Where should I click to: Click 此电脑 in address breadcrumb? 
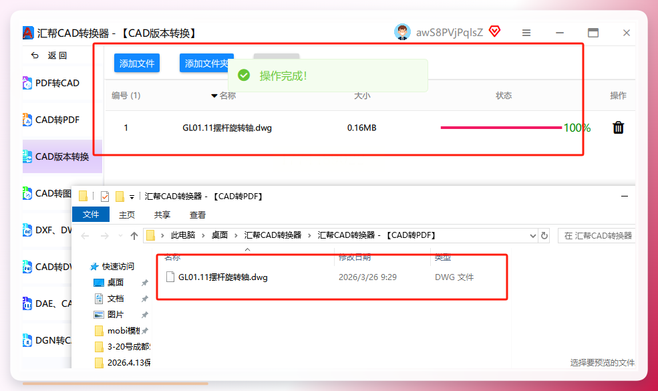pos(183,236)
